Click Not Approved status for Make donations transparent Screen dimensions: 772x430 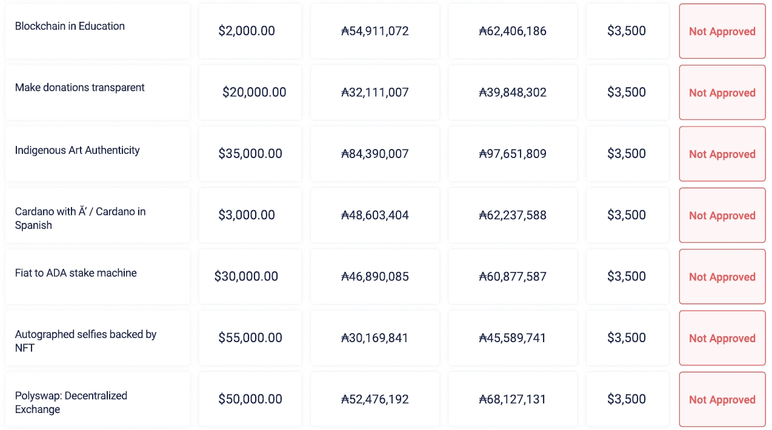(722, 93)
